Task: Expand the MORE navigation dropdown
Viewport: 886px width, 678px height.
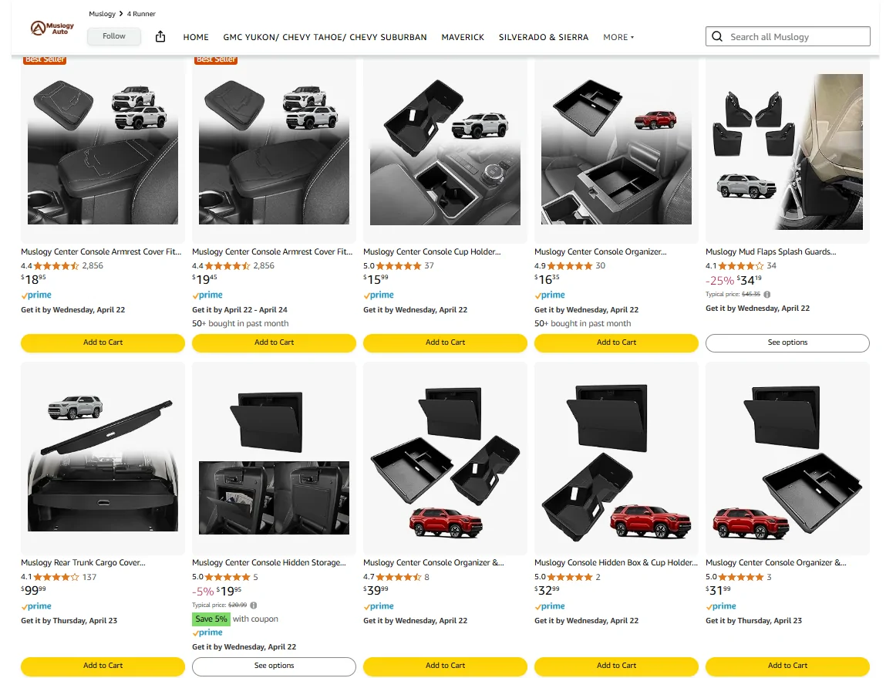Action: (x=618, y=37)
